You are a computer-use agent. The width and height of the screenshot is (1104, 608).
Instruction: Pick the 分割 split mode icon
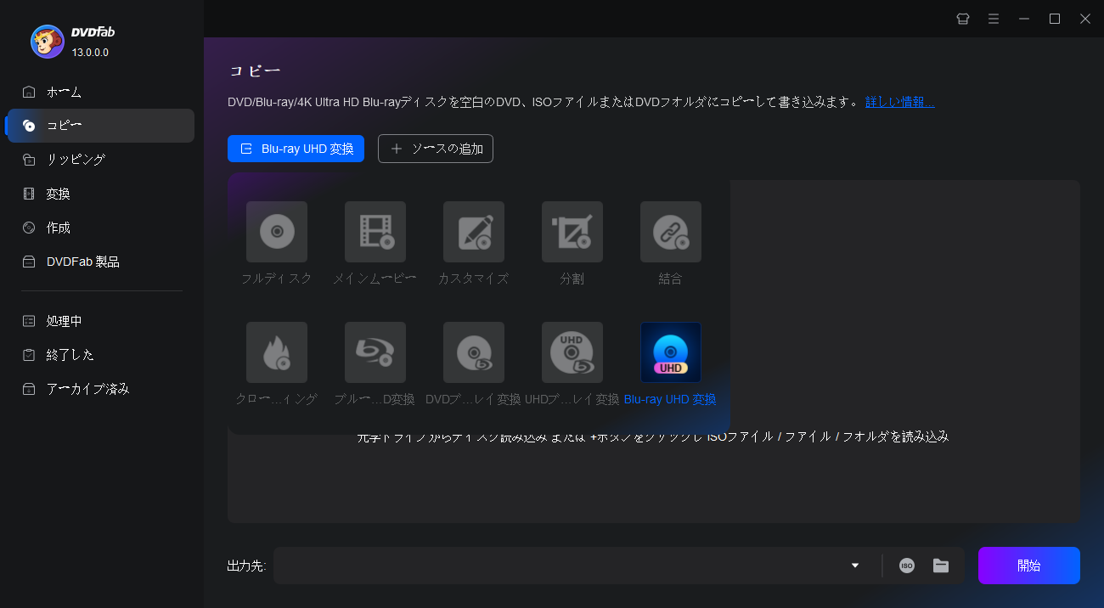572,231
